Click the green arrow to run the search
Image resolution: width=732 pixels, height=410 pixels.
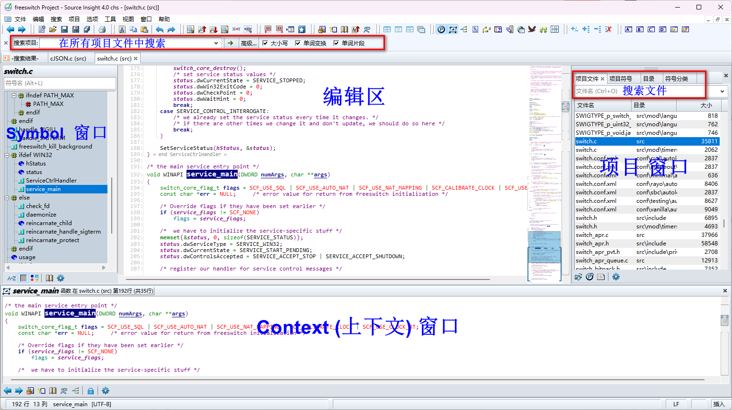coord(230,43)
